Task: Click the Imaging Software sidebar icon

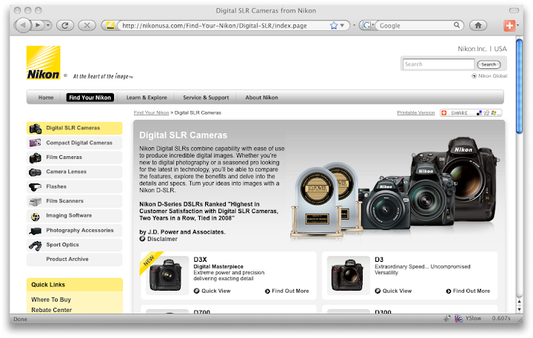Action: [x=35, y=216]
